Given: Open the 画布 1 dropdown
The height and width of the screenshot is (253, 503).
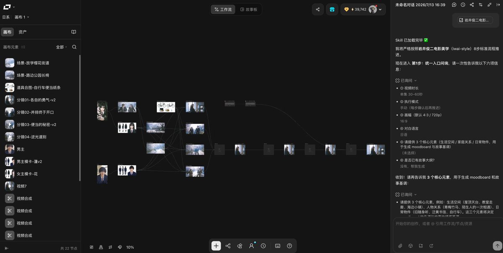Looking at the screenshot, I should [x=22, y=17].
